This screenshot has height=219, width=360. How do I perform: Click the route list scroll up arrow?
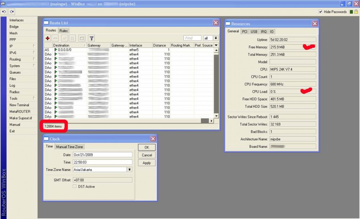point(216,50)
